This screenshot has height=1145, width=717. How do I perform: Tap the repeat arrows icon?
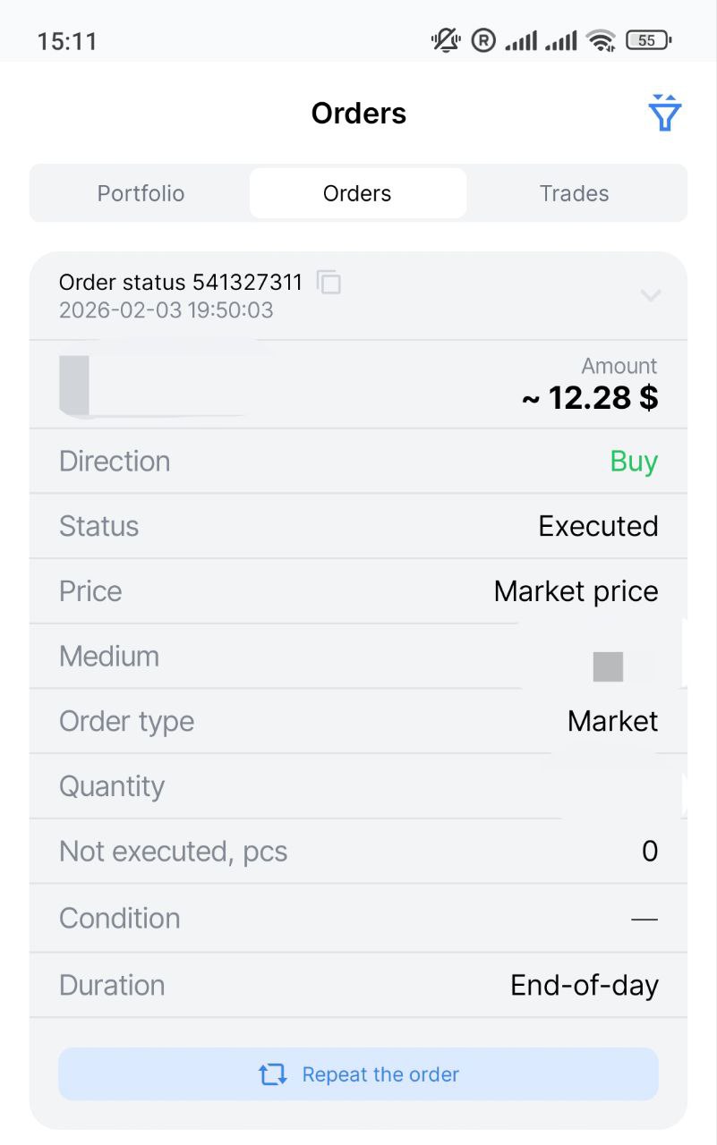tap(273, 1074)
